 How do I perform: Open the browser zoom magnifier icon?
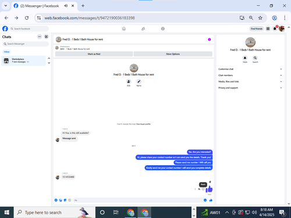coord(251,18)
